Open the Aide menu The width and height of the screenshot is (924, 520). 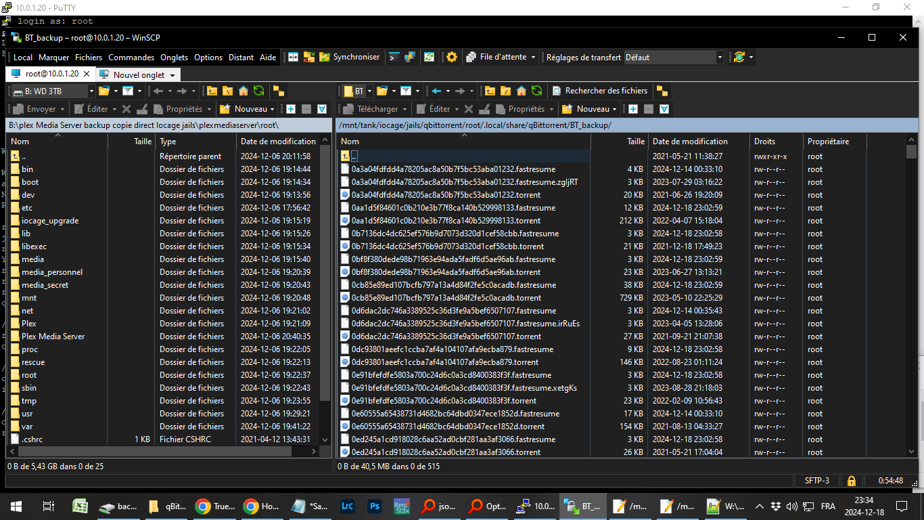(268, 58)
